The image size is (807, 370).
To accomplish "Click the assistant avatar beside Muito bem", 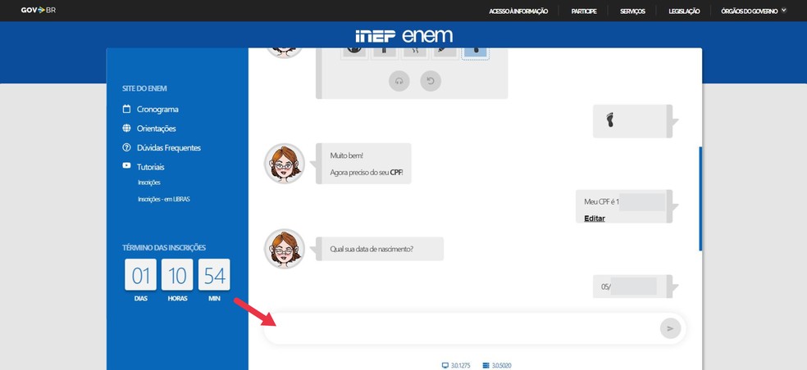I will pos(285,164).
